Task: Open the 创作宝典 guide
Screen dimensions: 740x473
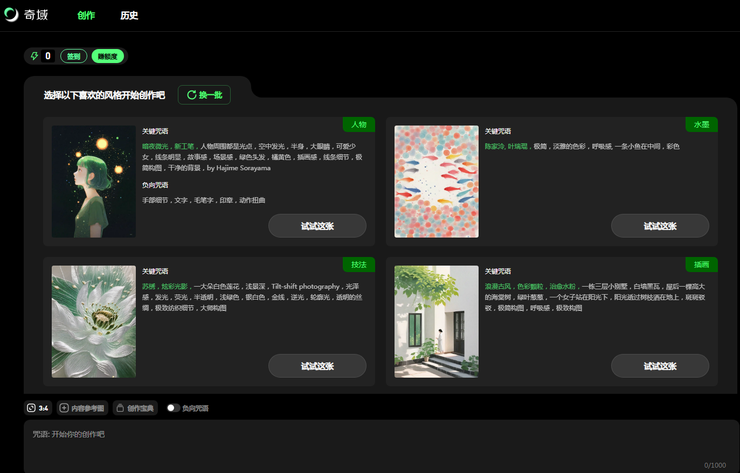Action: pyautogui.click(x=135, y=408)
